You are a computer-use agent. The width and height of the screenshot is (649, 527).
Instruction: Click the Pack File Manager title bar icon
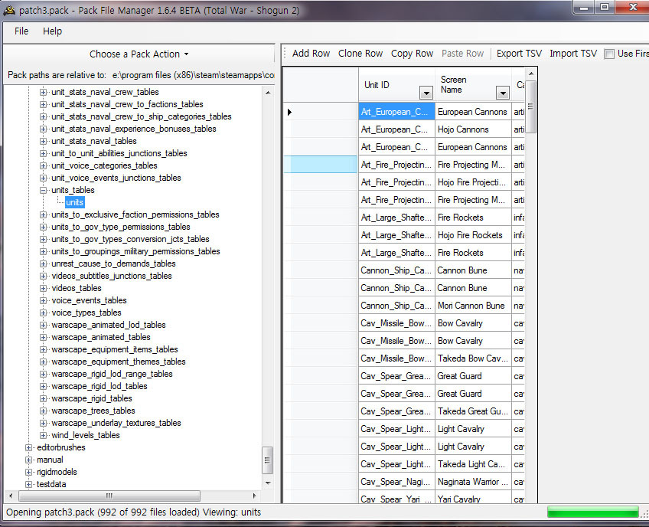(x=9, y=11)
